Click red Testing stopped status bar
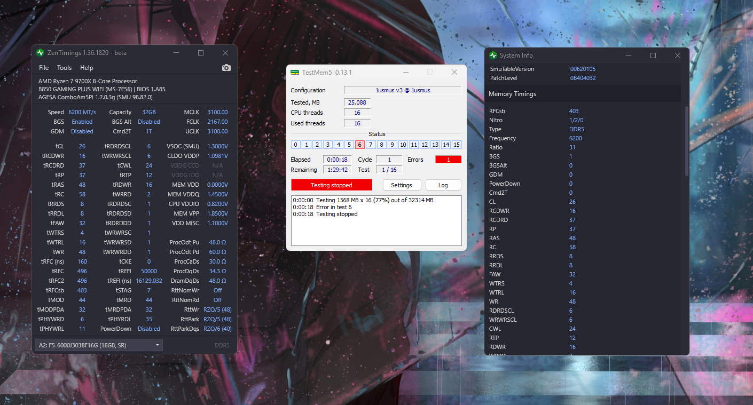This screenshot has height=405, width=753. pyautogui.click(x=332, y=185)
